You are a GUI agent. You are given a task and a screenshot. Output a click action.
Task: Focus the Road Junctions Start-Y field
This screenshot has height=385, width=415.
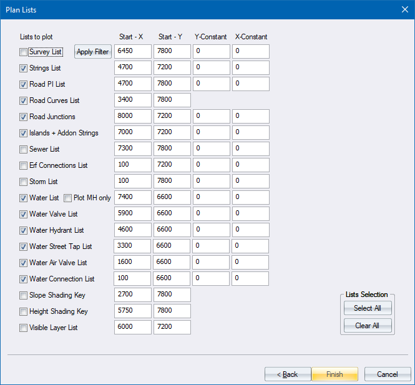click(x=172, y=116)
